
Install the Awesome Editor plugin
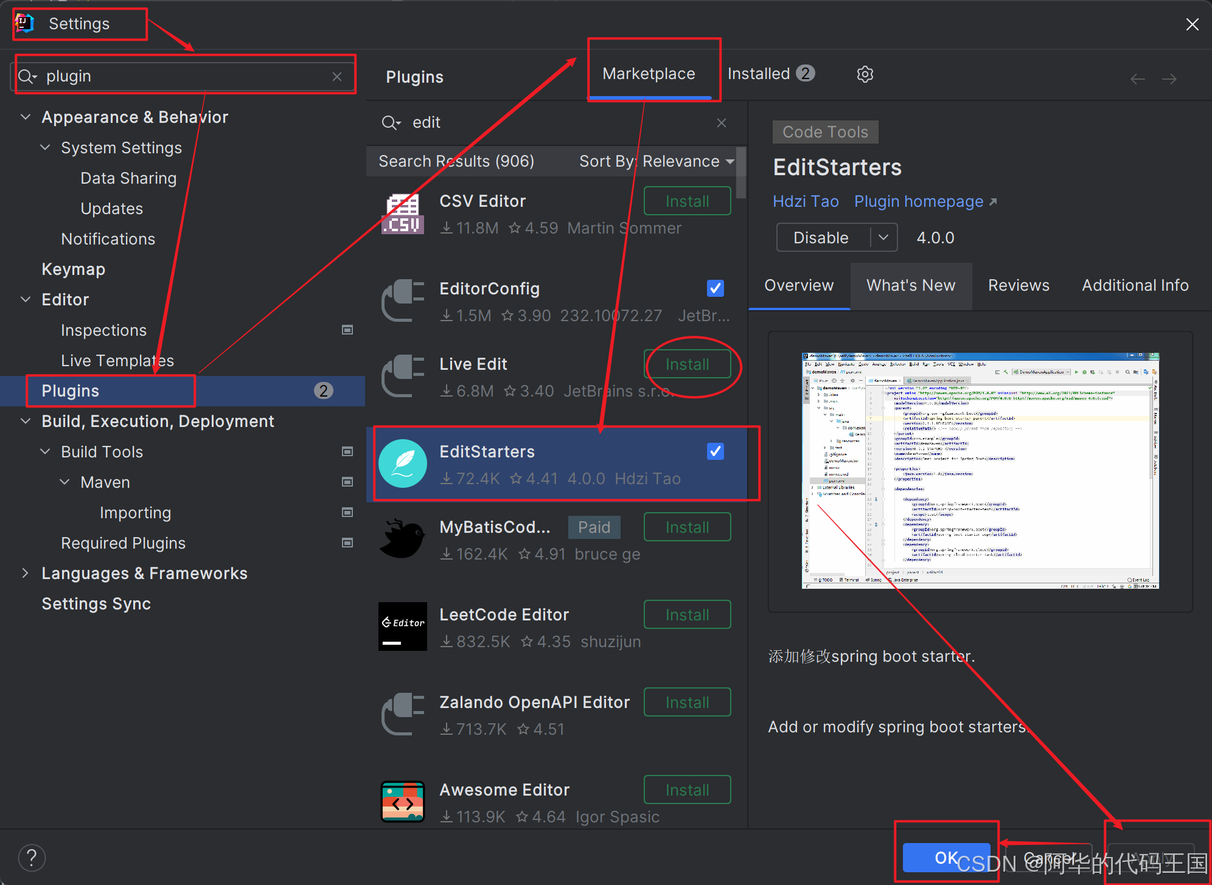687,790
